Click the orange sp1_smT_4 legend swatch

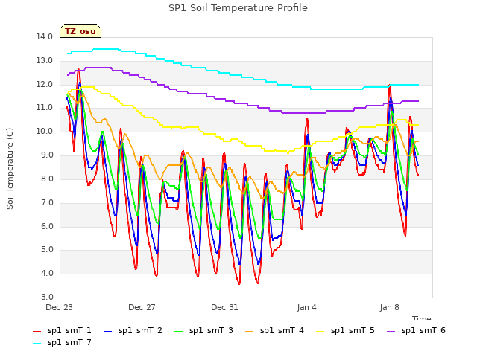(x=249, y=332)
